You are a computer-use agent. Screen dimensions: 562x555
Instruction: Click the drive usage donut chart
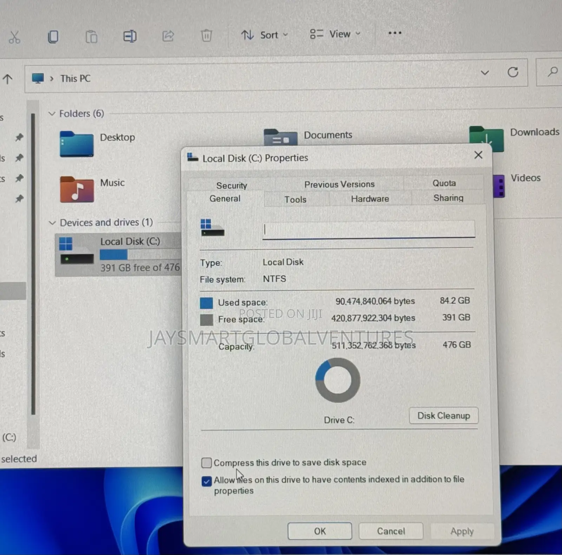[x=338, y=380]
